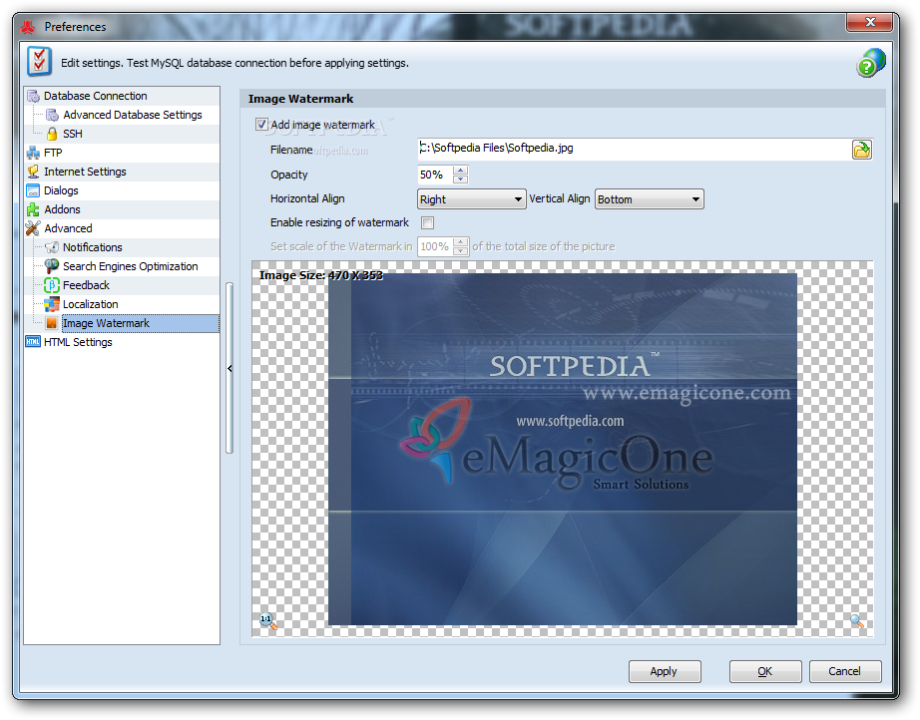The height and width of the screenshot is (720, 920).
Task: Close the Preferences window
Action: click(871, 22)
